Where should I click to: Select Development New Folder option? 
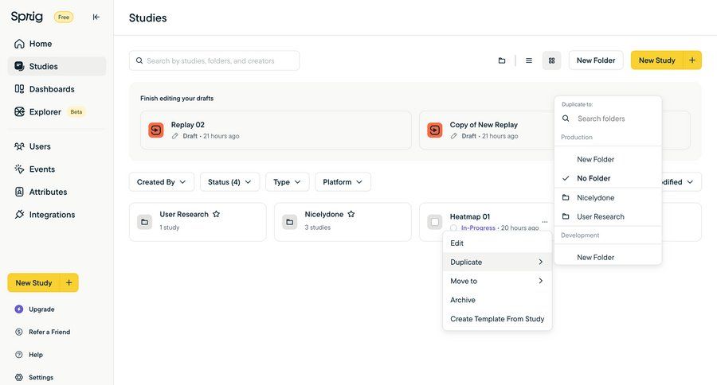click(x=608, y=257)
